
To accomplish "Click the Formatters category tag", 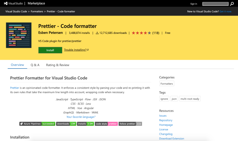I will (167, 84).
